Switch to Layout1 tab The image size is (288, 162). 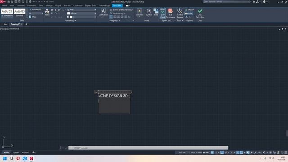(16, 153)
